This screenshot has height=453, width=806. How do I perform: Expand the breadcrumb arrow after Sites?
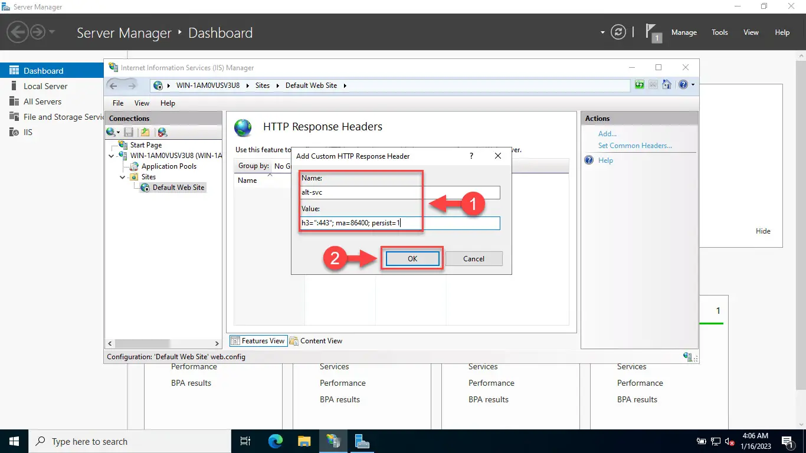click(277, 86)
